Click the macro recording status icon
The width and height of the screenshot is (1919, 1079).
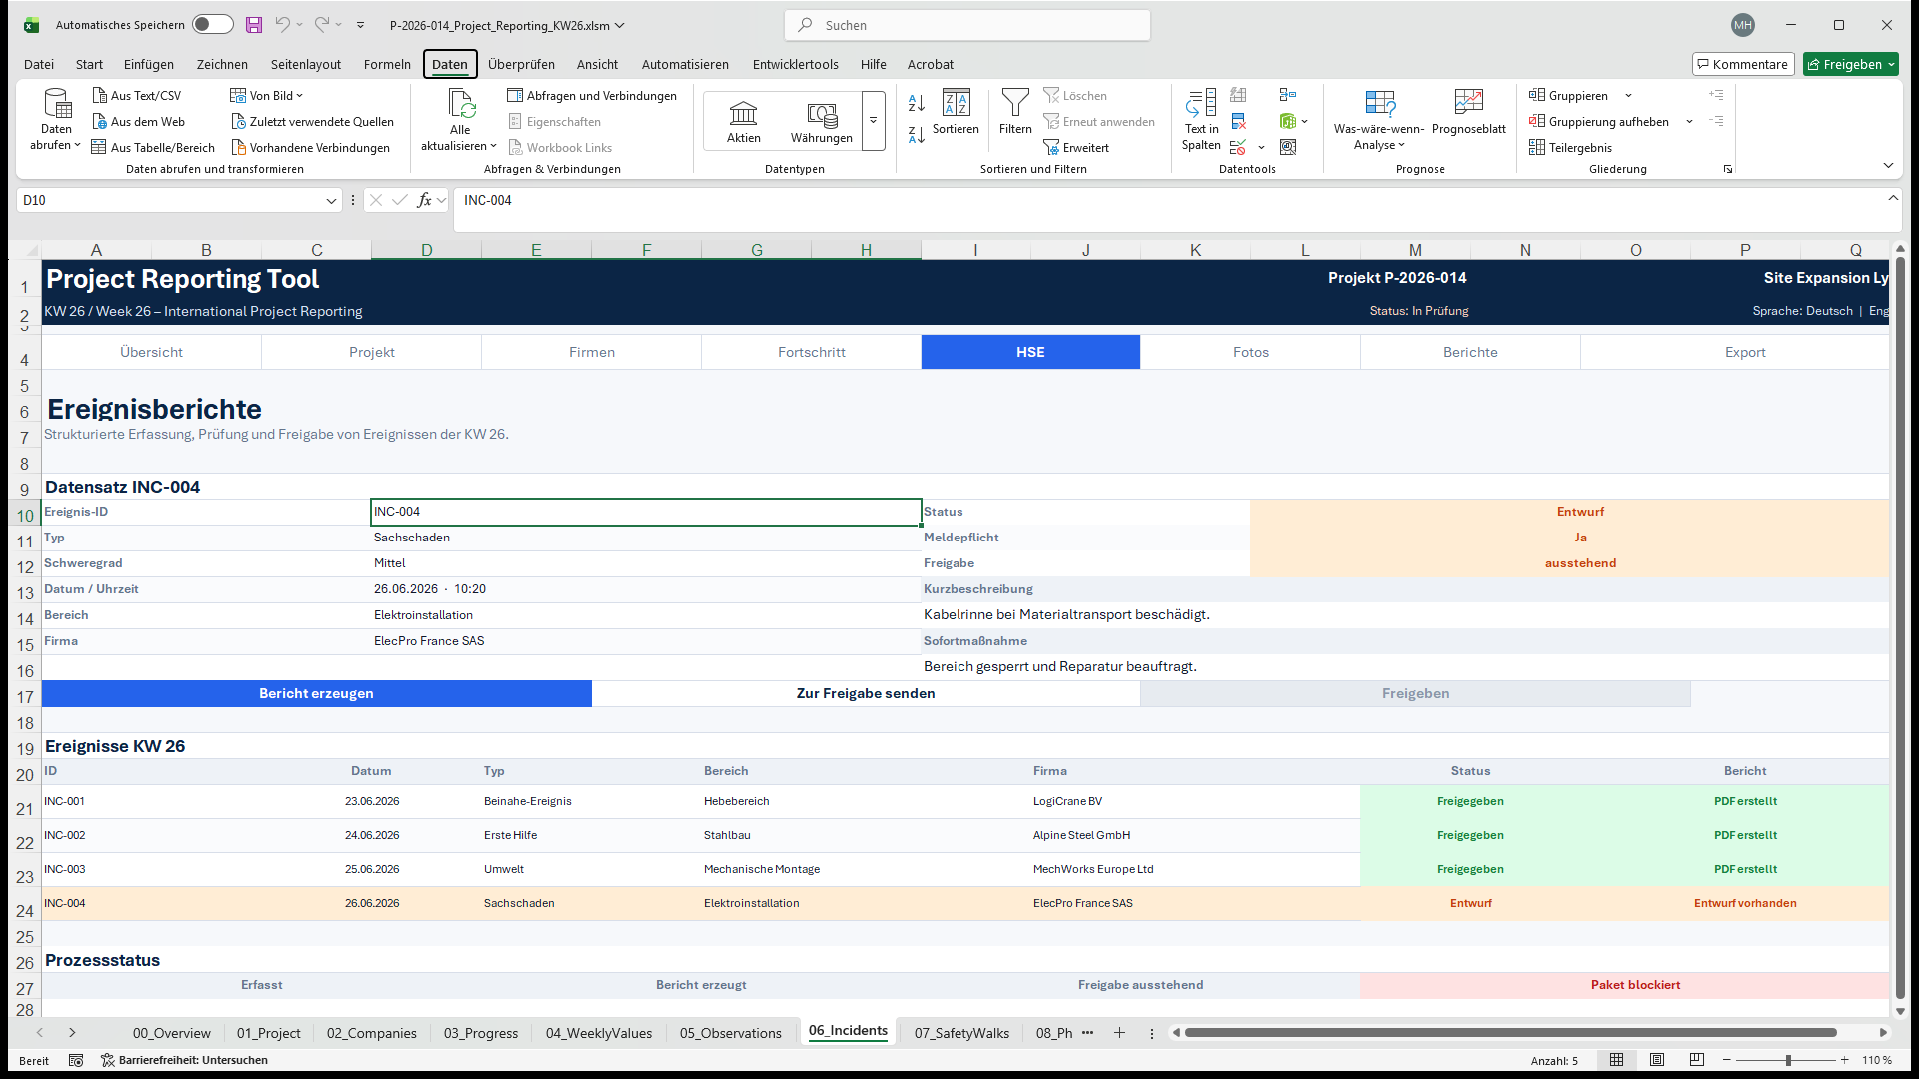click(x=76, y=1060)
